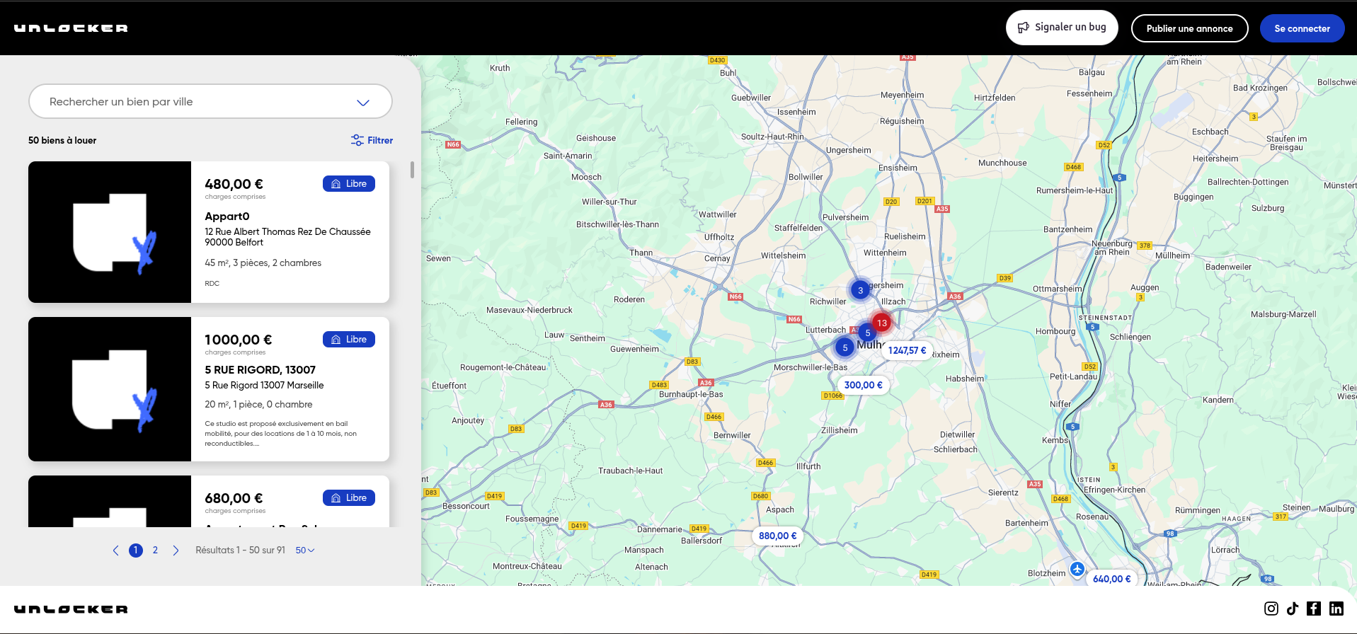Click the Appart0 listing thumbnail image
Viewport: 1357px width, 634px height.
(x=110, y=232)
